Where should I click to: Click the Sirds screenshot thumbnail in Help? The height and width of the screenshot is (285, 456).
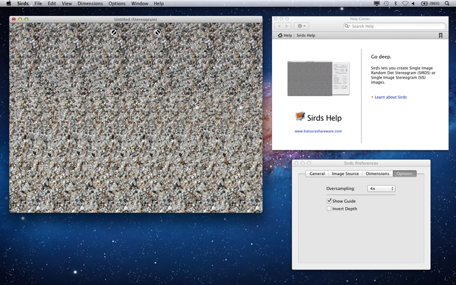[319, 78]
